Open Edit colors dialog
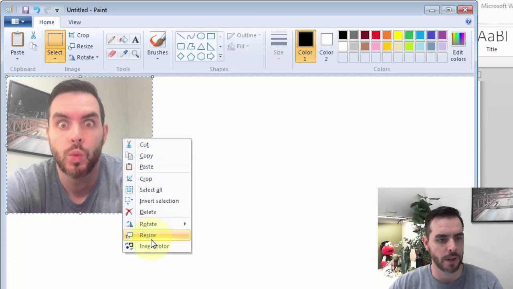The height and width of the screenshot is (289, 513). [458, 46]
